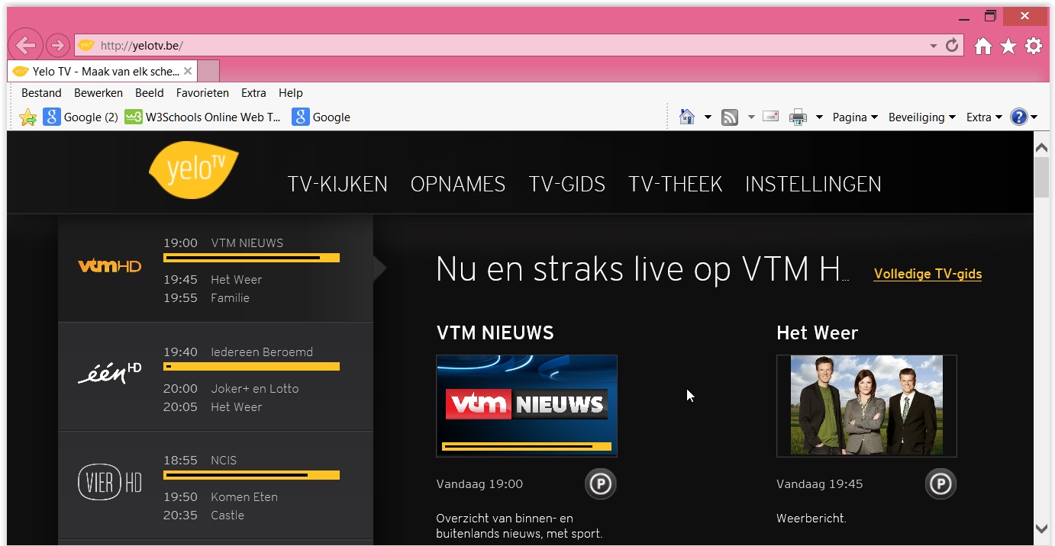
Task: Click the record button under Het Weer
Action: (940, 484)
